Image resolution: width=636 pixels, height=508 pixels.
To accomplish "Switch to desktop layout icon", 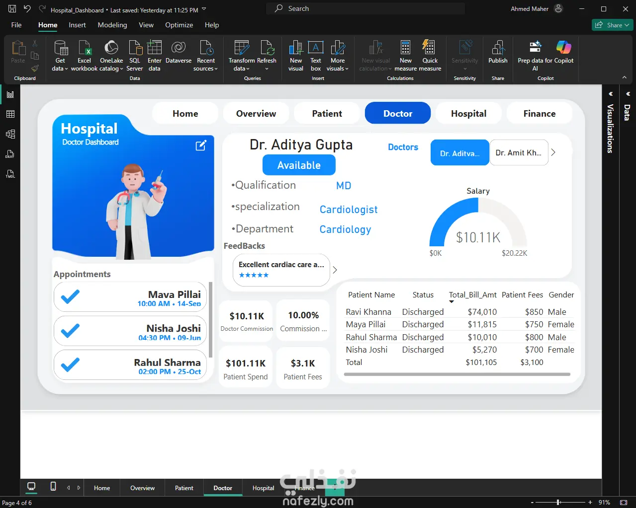I will [31, 487].
